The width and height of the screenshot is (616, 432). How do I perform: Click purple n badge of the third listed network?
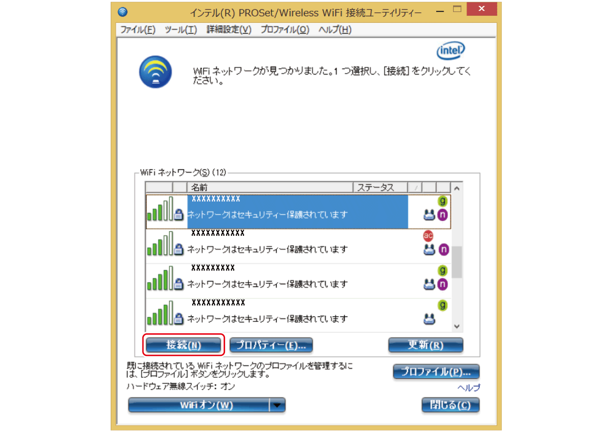443,285
